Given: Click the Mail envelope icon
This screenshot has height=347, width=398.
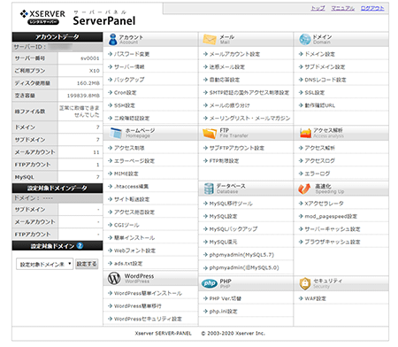Looking at the screenshot, I should point(210,39).
